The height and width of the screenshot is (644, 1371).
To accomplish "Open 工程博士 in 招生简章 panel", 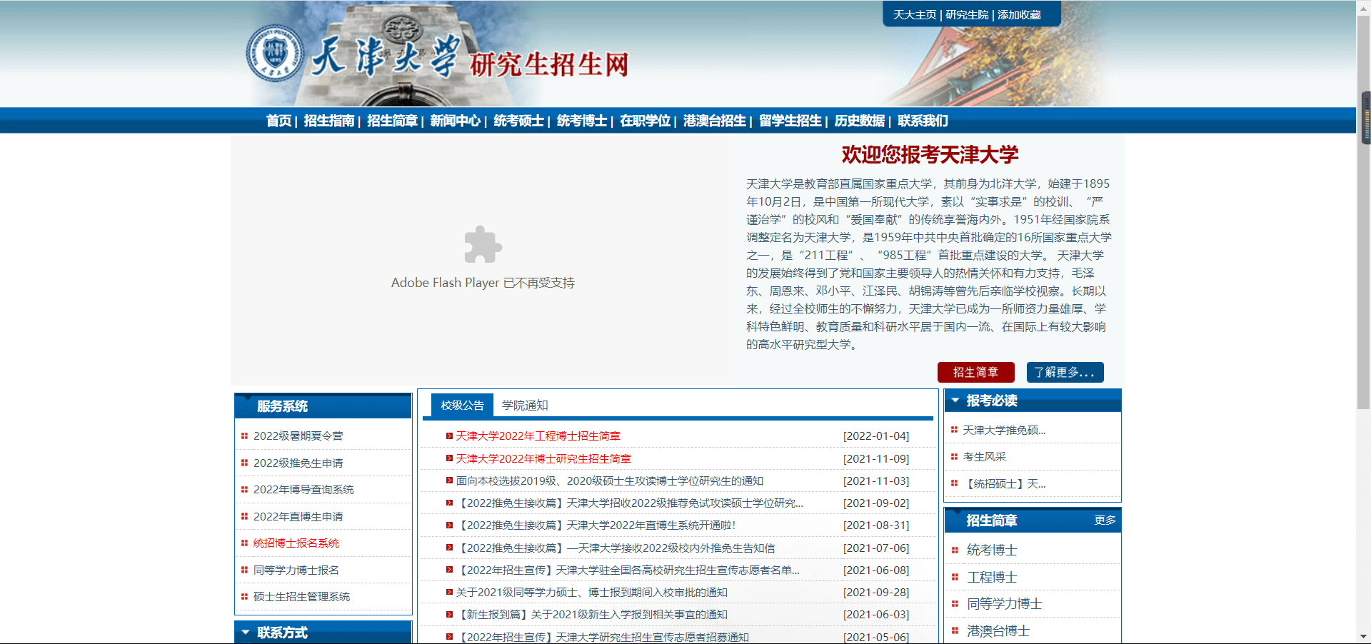I will coord(992,577).
